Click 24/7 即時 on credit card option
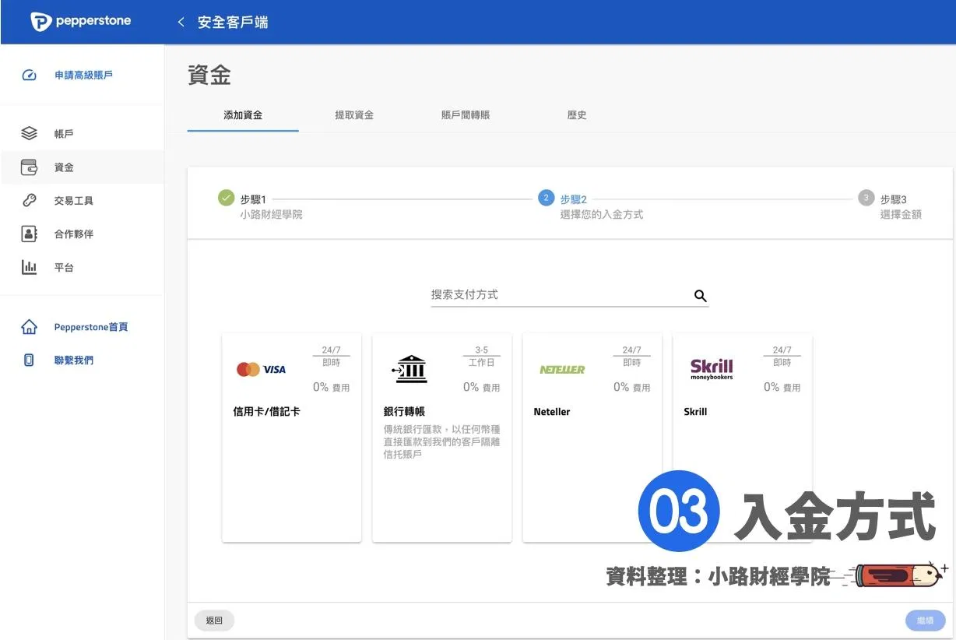This screenshot has height=640, width=956. [x=332, y=357]
